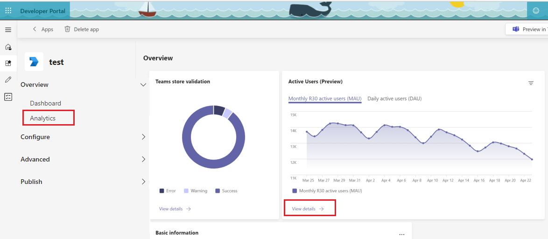
Task: Click the checklist icon in left rail
Action: pyautogui.click(x=8, y=97)
